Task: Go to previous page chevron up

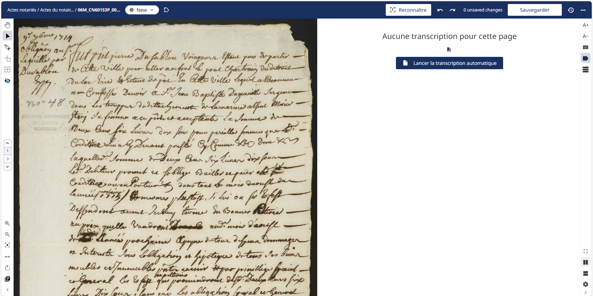Action: [7, 143]
